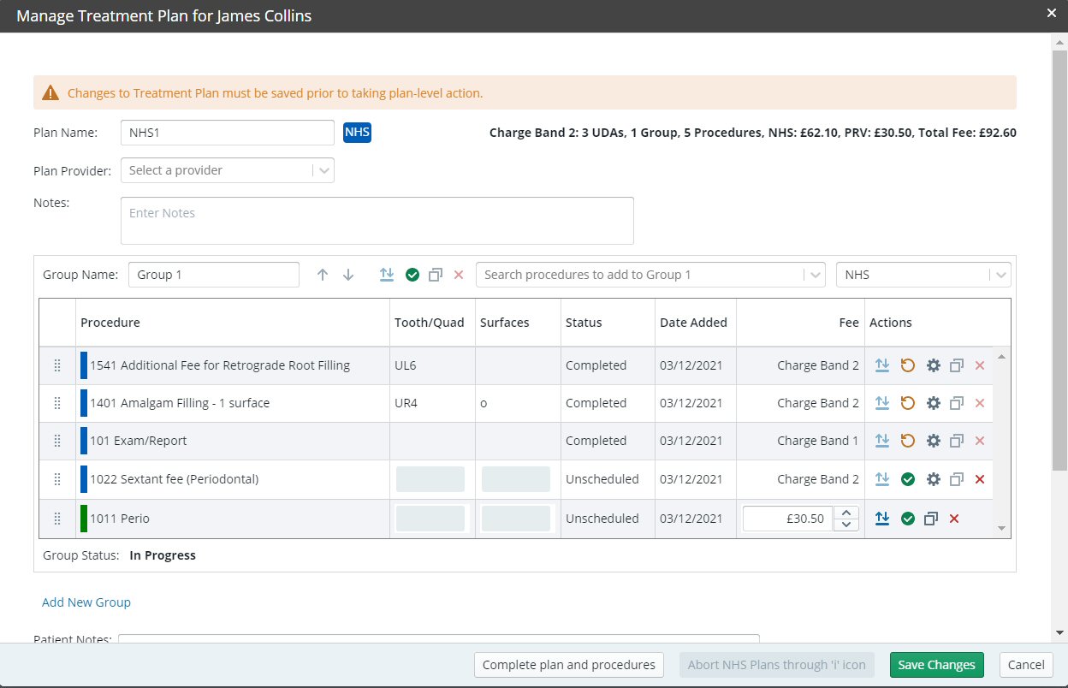Click the red delete X for 1022 Sextant fee
The image size is (1068, 688).
point(980,479)
